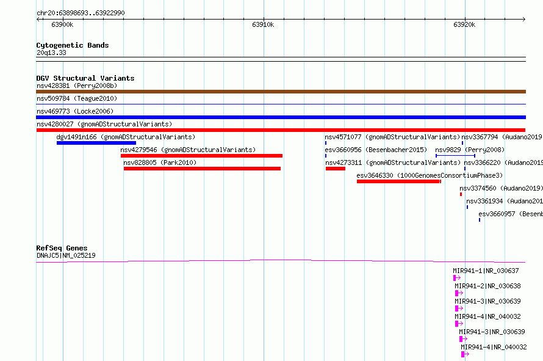
Task: Open the nsv4280027 gnomAD label
Action: coord(104,124)
